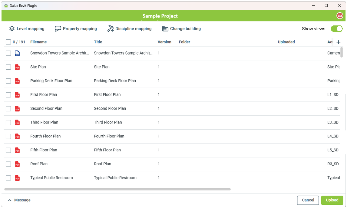
Task: Click the PDF icon for First Floor Plan
Action: 17,95
